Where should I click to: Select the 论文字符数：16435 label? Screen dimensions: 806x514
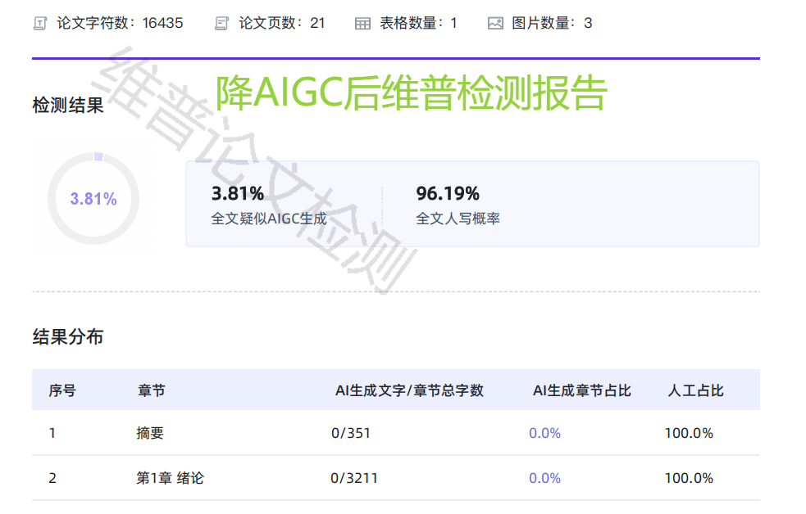pyautogui.click(x=120, y=23)
